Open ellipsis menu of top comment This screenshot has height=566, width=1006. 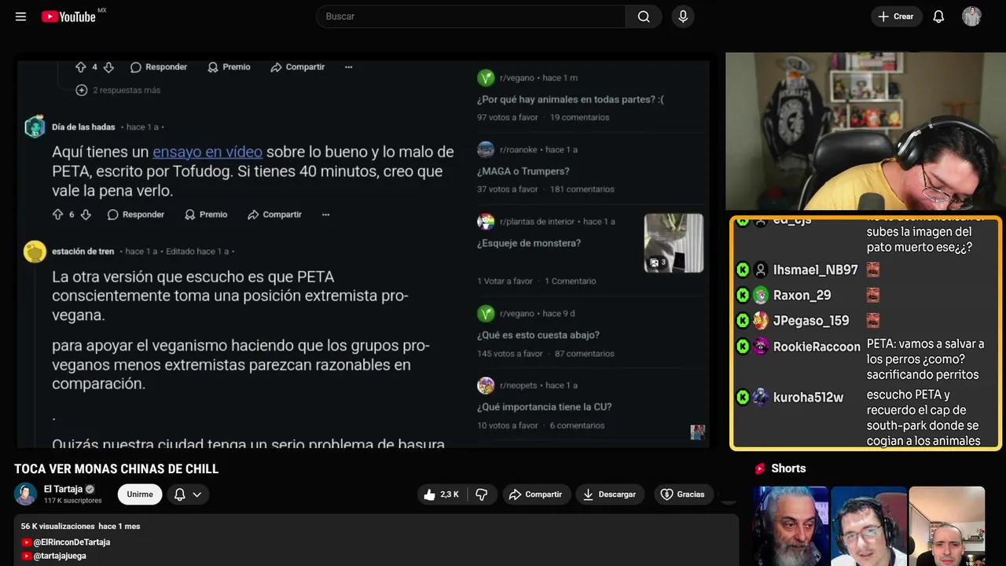pyautogui.click(x=348, y=68)
